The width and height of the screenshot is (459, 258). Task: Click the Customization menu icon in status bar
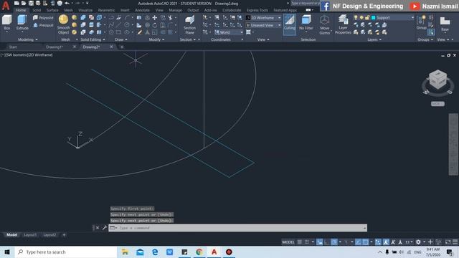pyautogui.click(x=455, y=242)
